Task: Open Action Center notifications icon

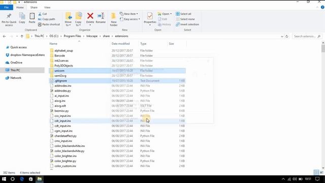Action: pyautogui.click(x=317, y=179)
